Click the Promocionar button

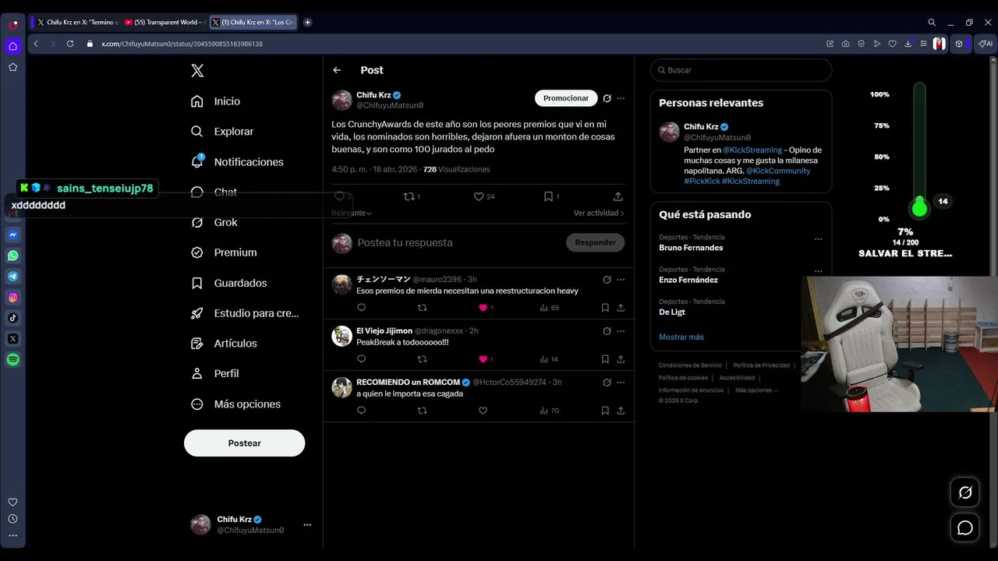(x=566, y=98)
